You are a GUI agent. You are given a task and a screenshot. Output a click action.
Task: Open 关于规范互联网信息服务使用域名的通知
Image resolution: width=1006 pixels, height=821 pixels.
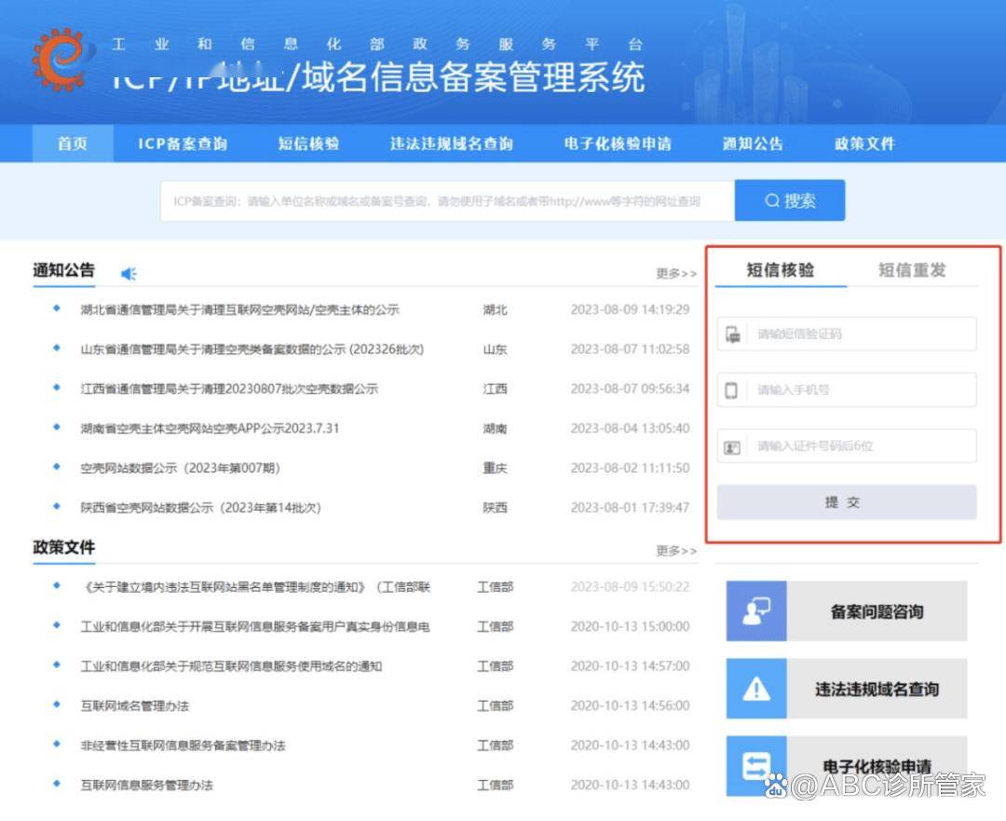[231, 666]
